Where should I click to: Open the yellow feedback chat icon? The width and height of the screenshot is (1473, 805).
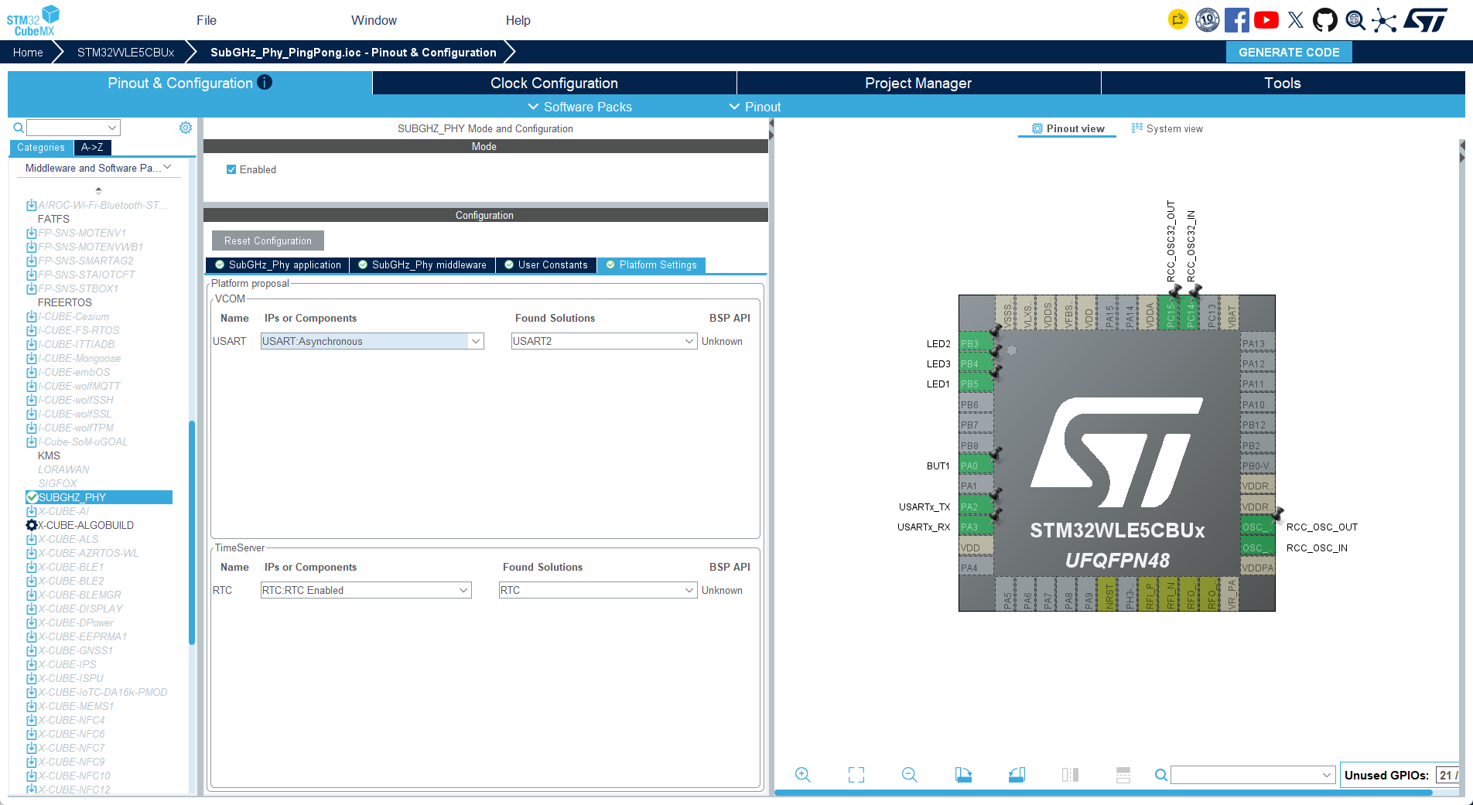(x=1177, y=20)
